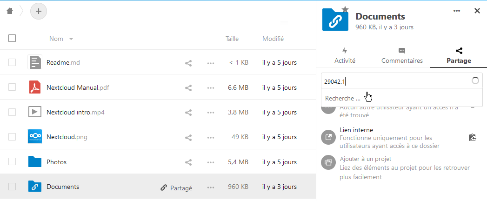This screenshot has height=201, width=487.
Task: Star the Documents folder as favorite
Action: (345, 9)
